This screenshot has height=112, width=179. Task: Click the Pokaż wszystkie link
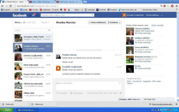(157, 25)
